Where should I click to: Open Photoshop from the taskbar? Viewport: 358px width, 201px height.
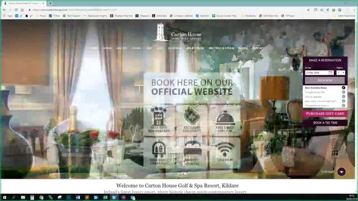pos(69,197)
